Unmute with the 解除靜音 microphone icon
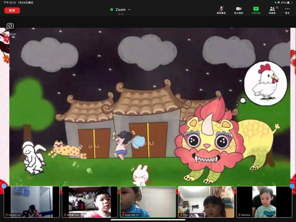Viewport: 296px width, 222px height. pos(221,9)
